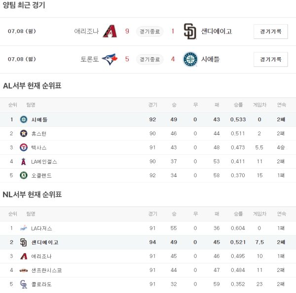Viewport: 296px width, 293px height.
Task: Click the Colorado Rockies icon in standings
Action: 23,284
